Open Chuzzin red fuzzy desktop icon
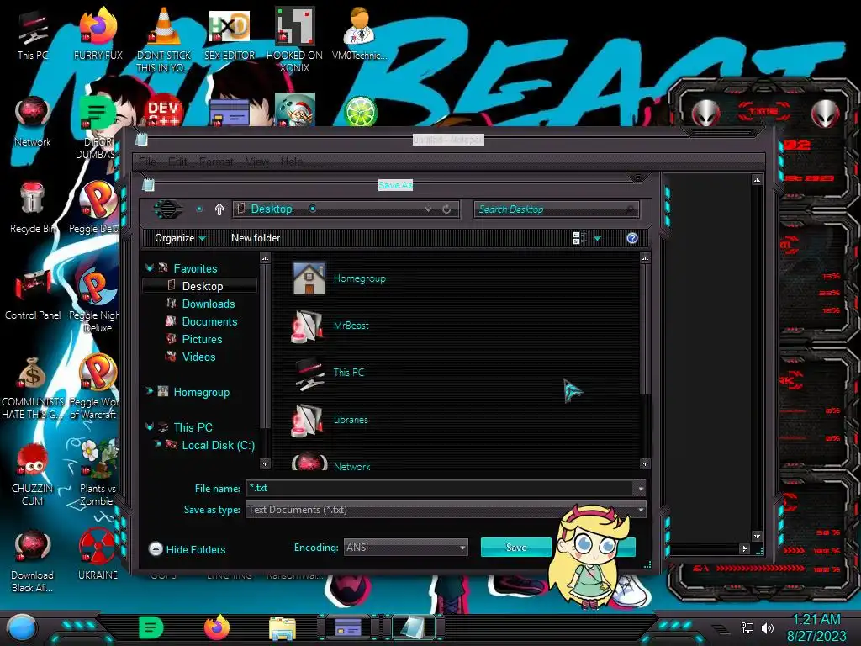 coord(33,474)
